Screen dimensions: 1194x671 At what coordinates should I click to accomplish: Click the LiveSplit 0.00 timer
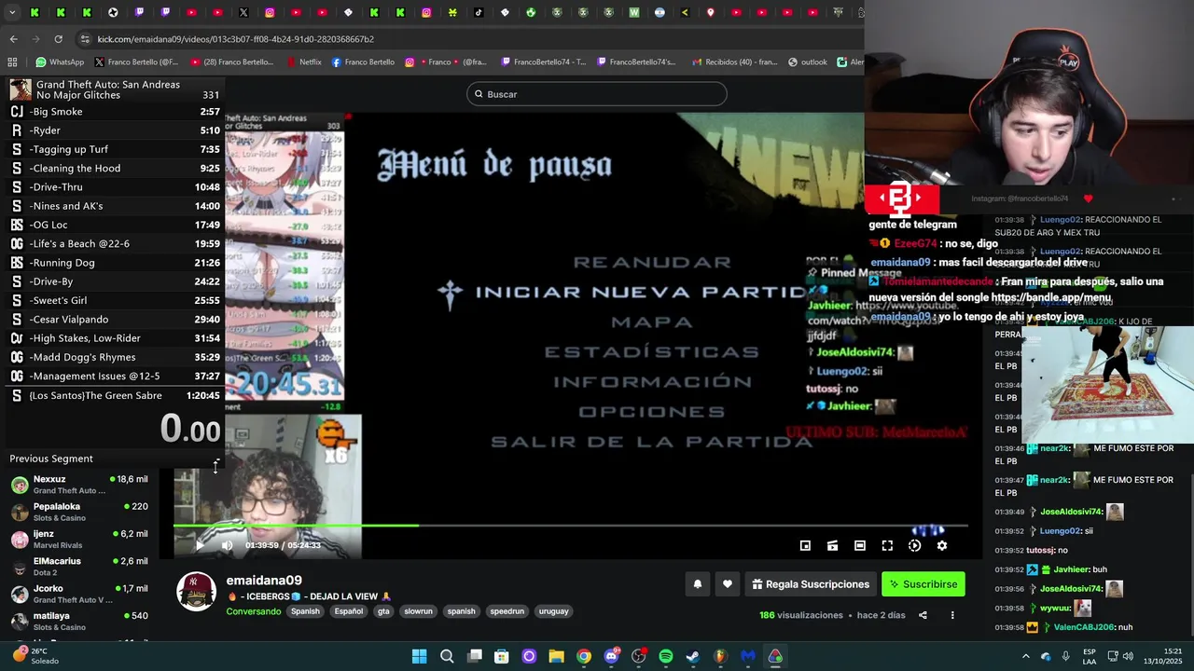point(190,430)
